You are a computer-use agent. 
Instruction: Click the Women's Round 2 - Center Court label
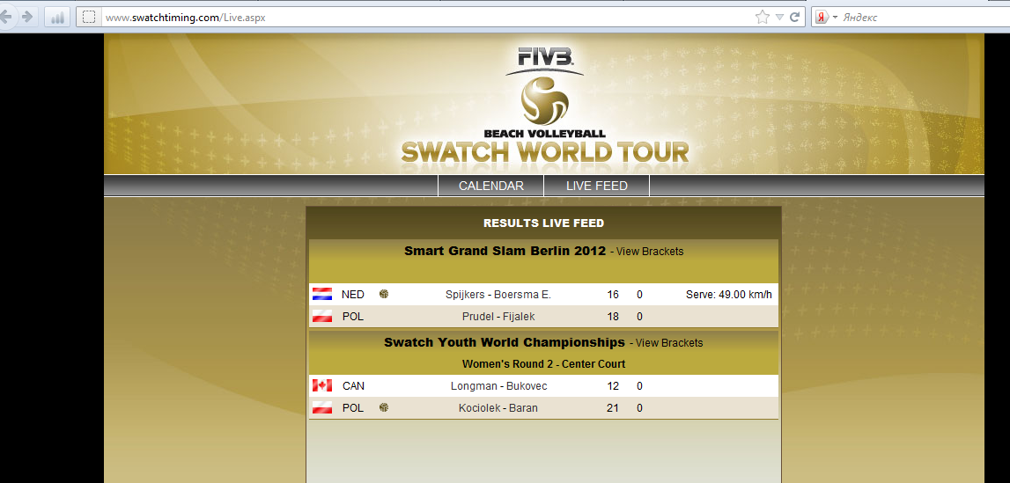[x=543, y=364]
